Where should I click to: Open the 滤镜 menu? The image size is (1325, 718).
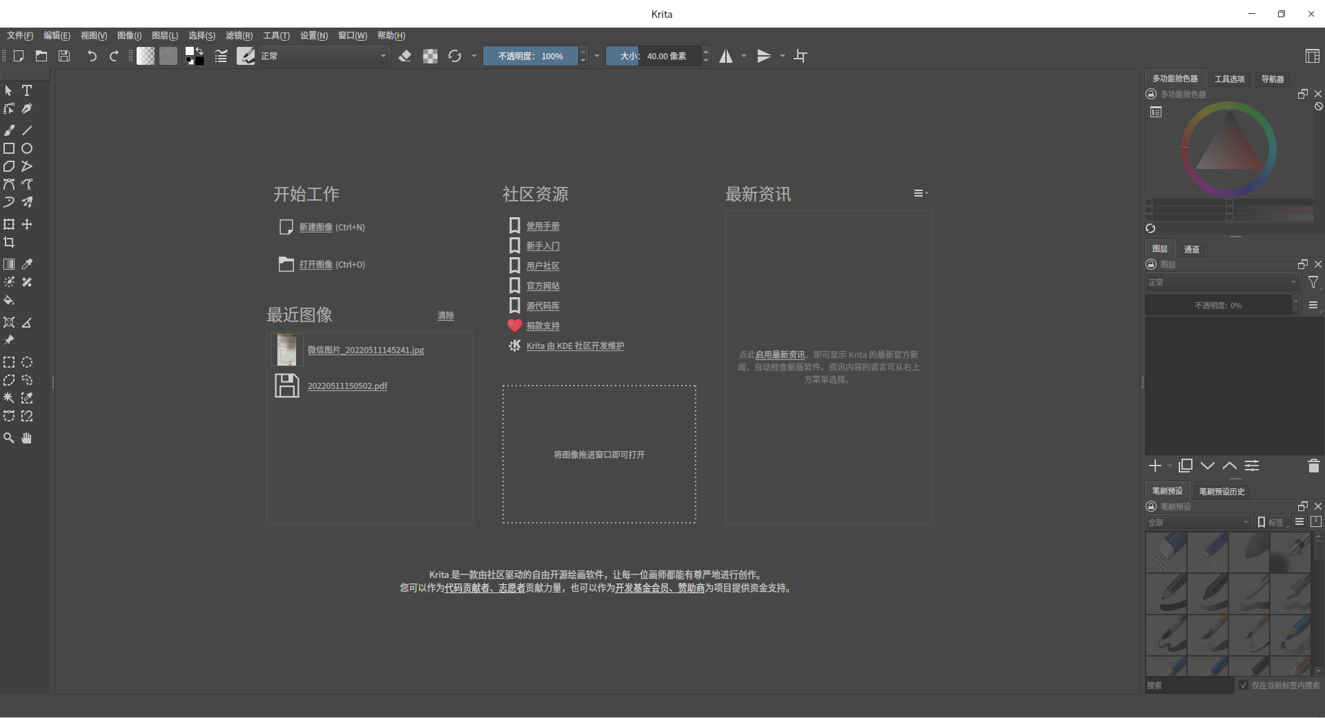[x=239, y=35]
